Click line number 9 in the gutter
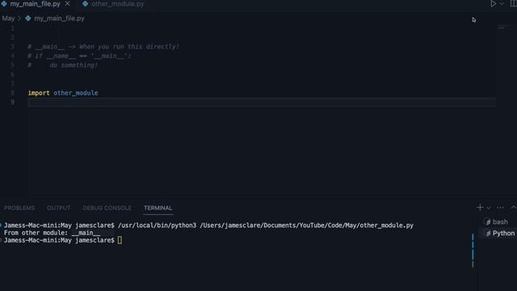The width and height of the screenshot is (517, 291). 13,103
